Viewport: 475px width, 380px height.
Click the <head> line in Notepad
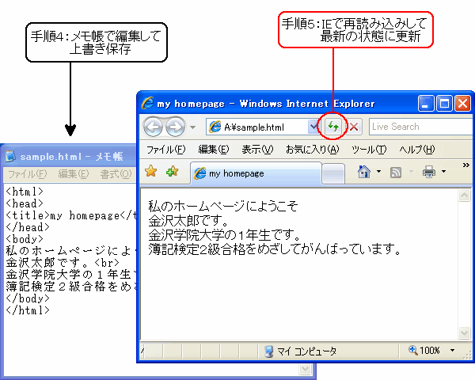[25, 203]
